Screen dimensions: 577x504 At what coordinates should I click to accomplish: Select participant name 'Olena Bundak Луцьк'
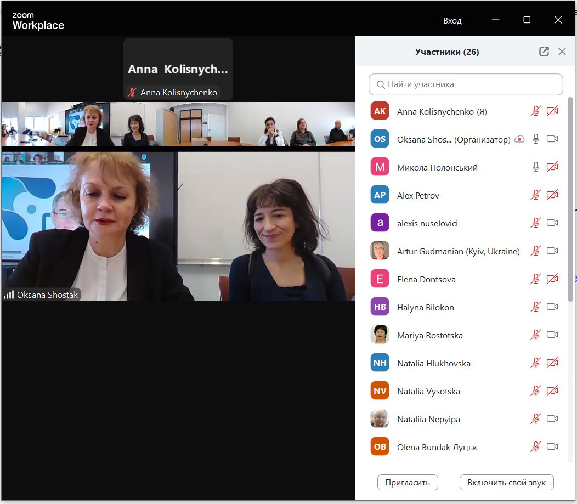[437, 448]
